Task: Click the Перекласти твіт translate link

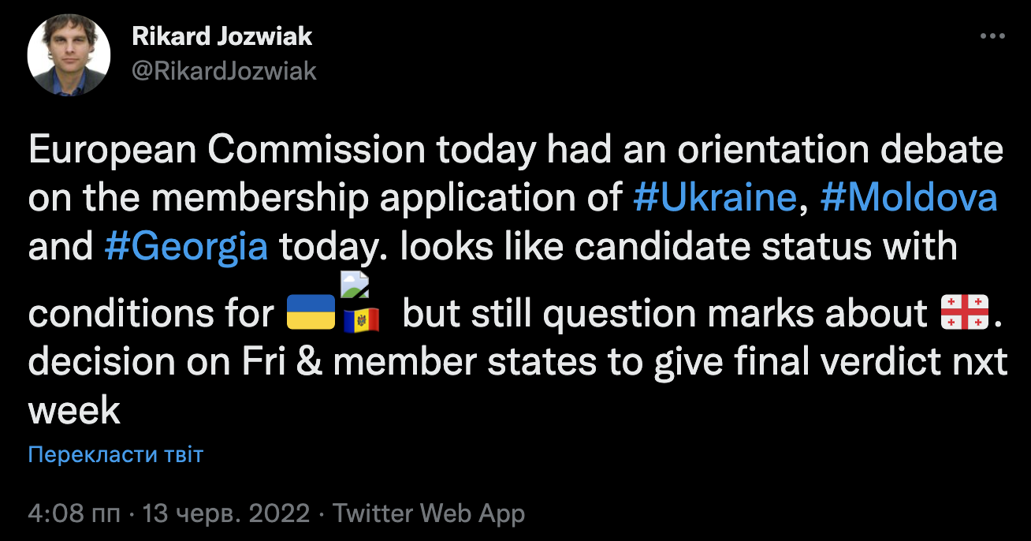Action: pos(116,454)
